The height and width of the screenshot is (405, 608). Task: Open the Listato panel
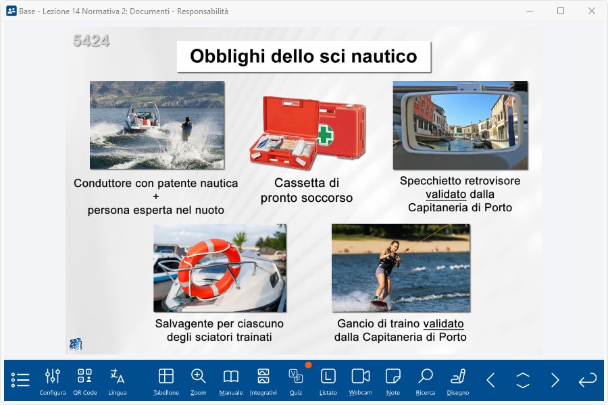pos(328,381)
